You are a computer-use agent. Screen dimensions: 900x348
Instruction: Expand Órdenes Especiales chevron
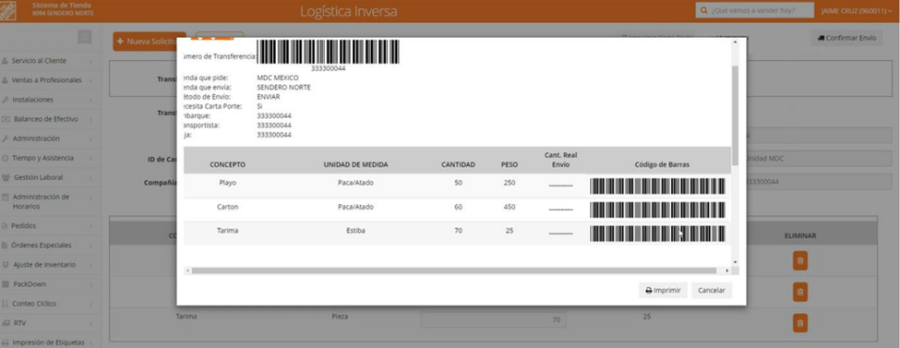tap(90, 246)
